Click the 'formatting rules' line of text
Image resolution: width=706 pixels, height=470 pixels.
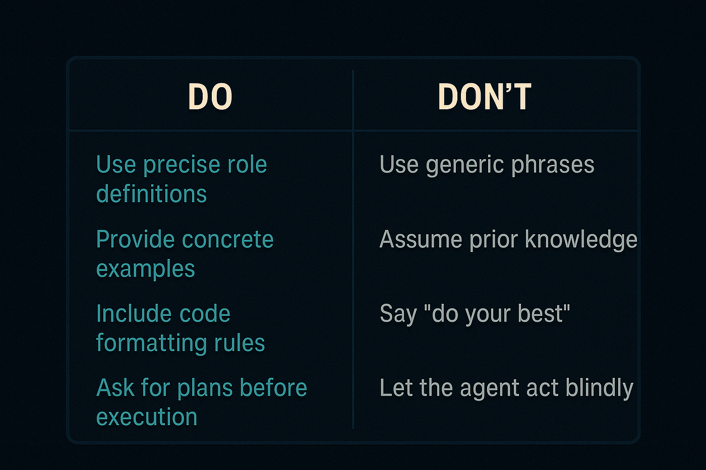[181, 343]
